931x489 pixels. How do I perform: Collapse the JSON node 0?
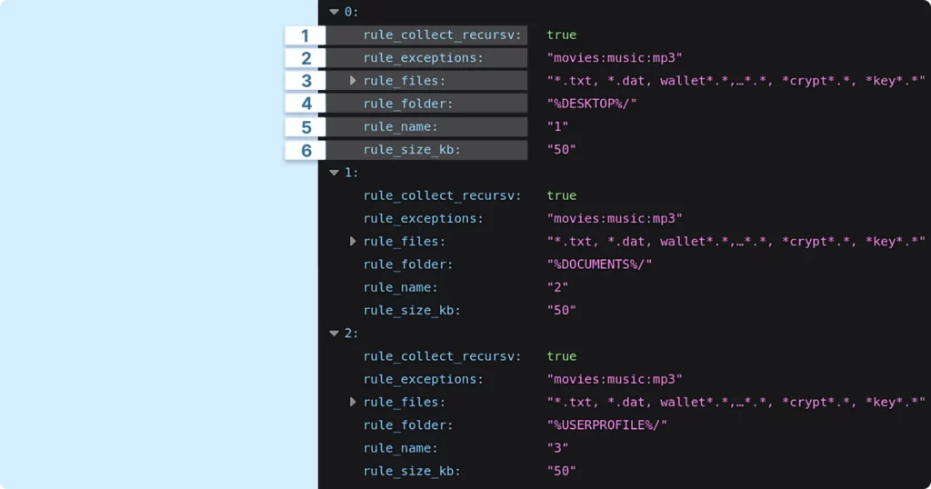click(334, 12)
